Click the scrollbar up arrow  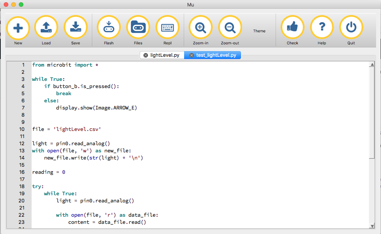[372, 65]
